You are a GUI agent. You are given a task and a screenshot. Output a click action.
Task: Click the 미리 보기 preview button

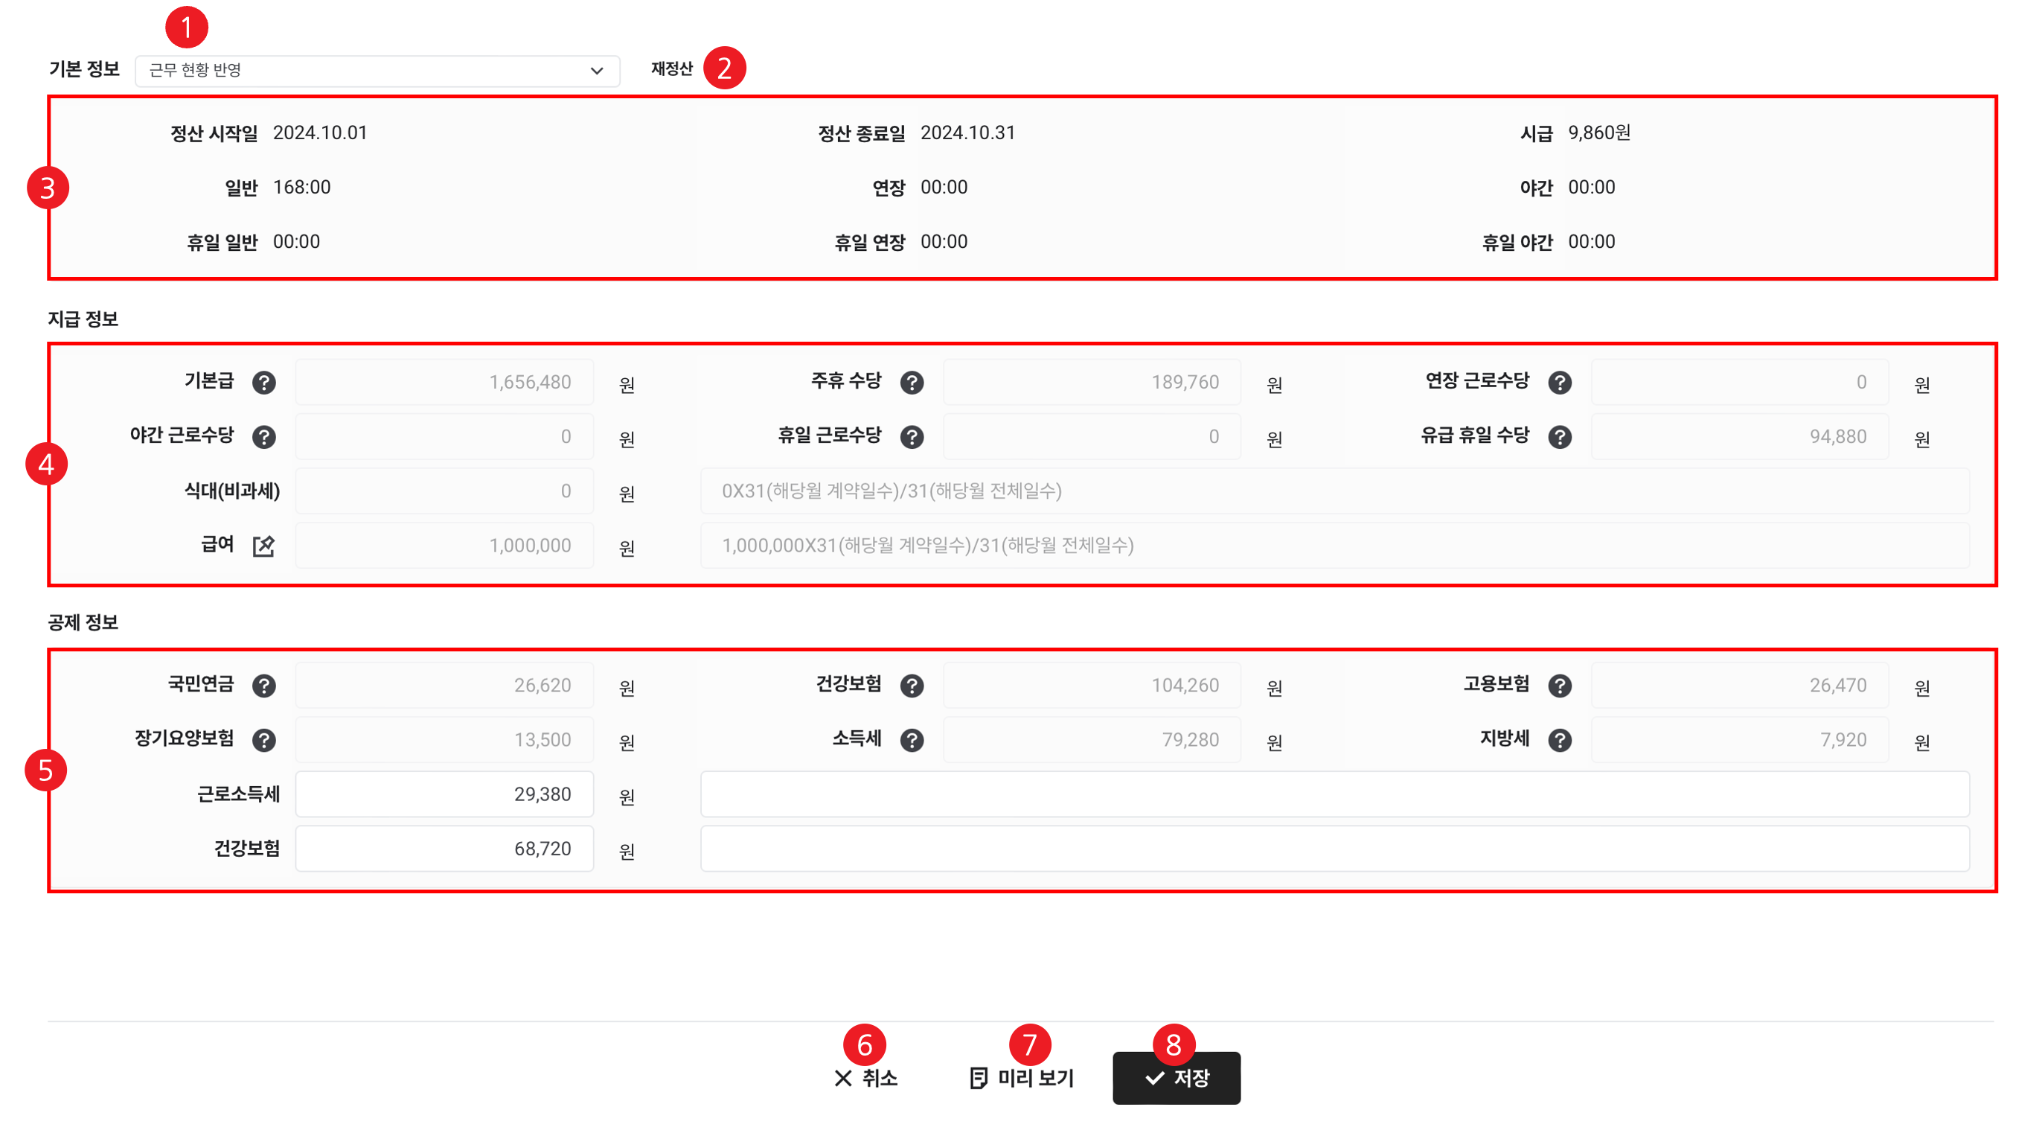tap(1022, 1077)
